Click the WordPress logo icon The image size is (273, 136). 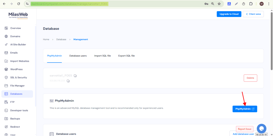pos(6,69)
